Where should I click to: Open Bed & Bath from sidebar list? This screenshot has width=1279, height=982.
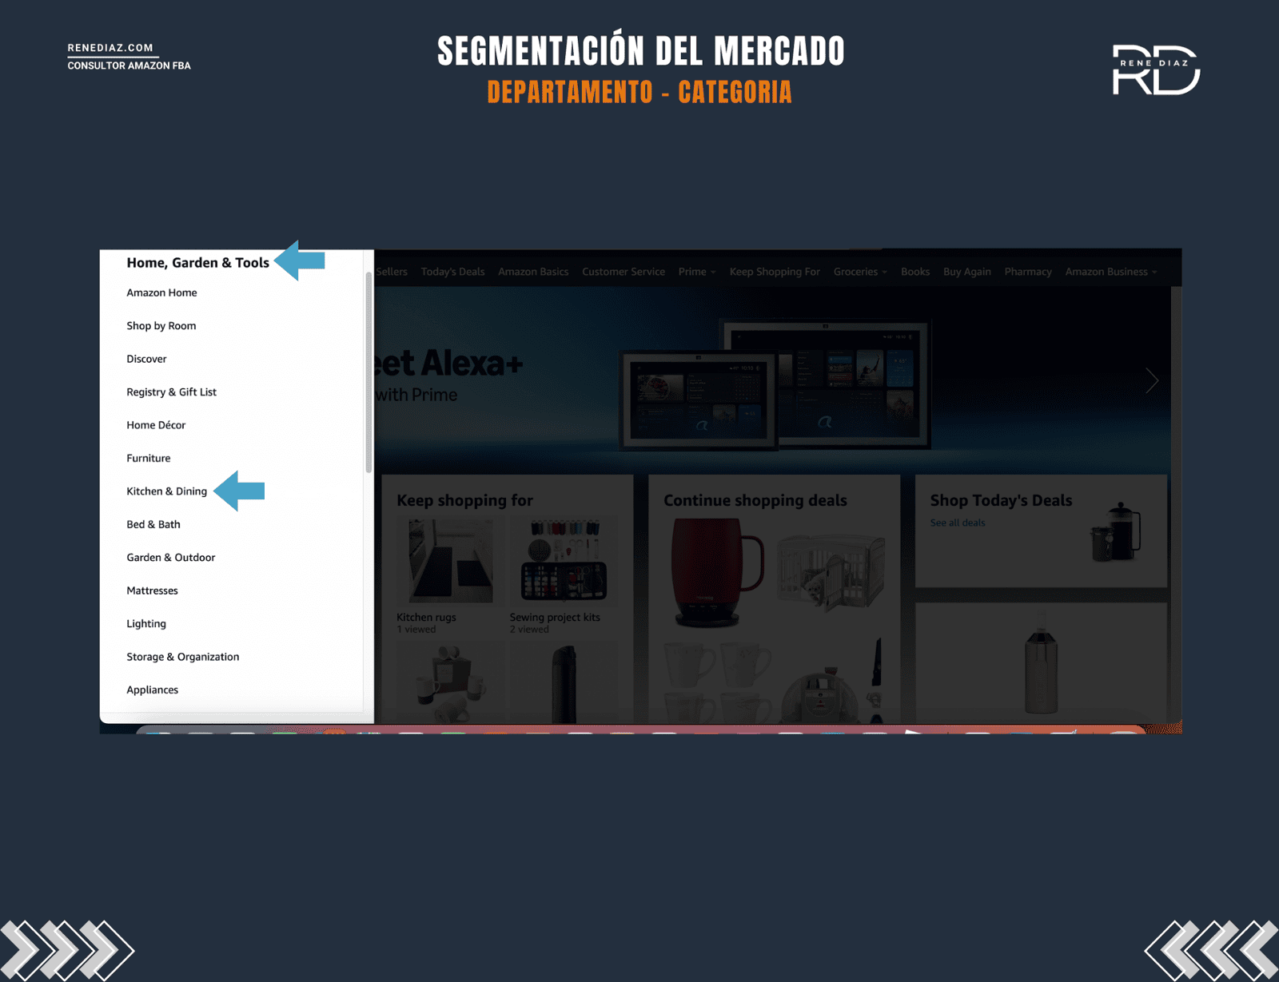pyautogui.click(x=153, y=524)
